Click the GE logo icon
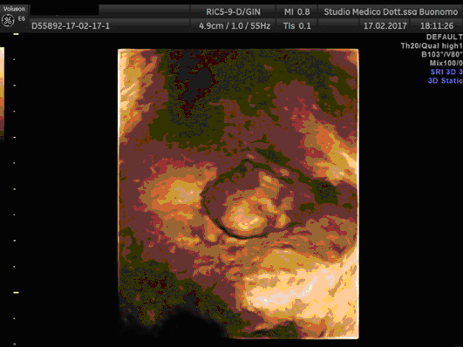 click(x=8, y=20)
